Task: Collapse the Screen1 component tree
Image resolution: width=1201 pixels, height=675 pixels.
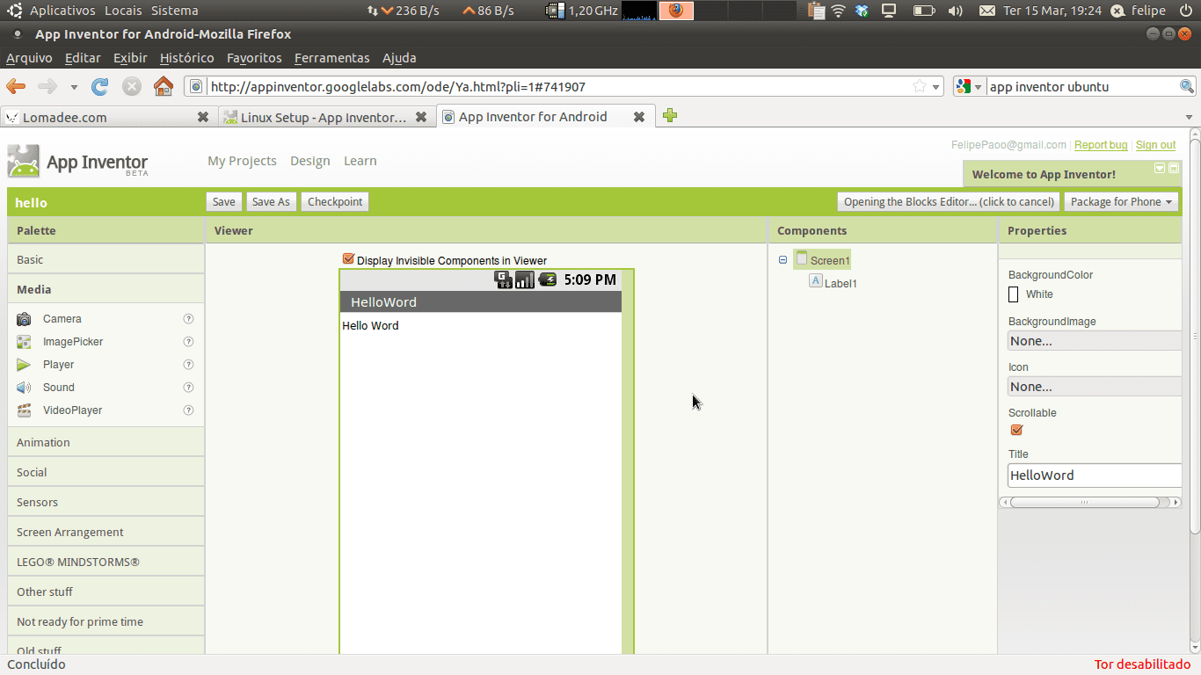Action: 782,259
